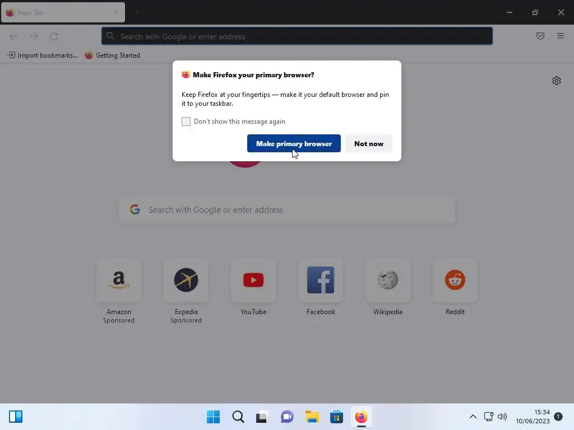Screen dimensions: 574x430
Task: Open Task View on the taskbar
Action: (x=262, y=417)
